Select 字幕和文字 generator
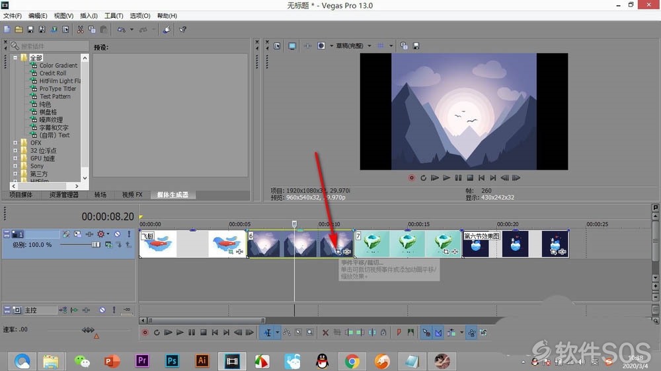Image resolution: width=661 pixels, height=371 pixels. pos(54,127)
